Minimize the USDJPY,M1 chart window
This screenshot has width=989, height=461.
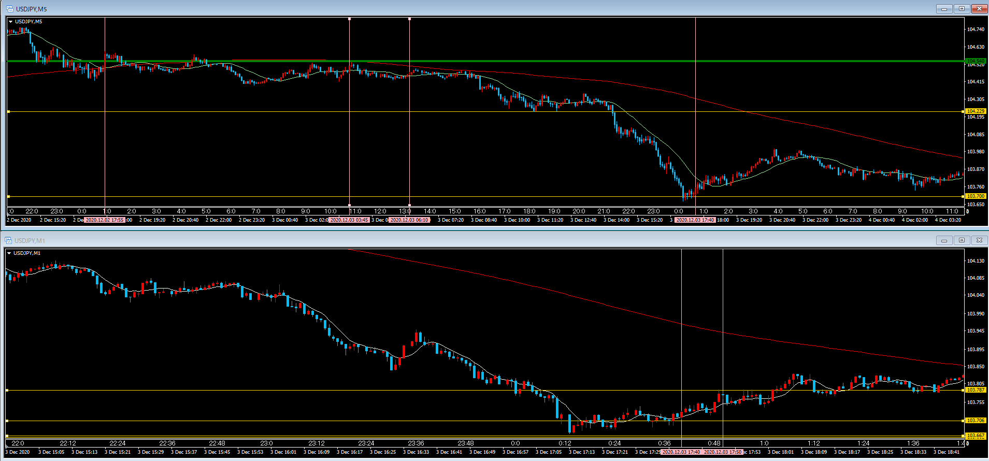944,240
